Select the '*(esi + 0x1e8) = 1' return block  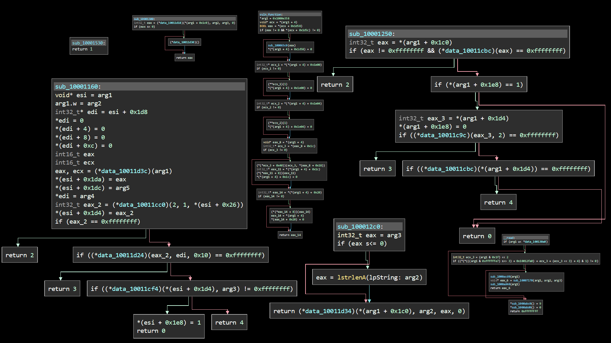[x=169, y=326]
